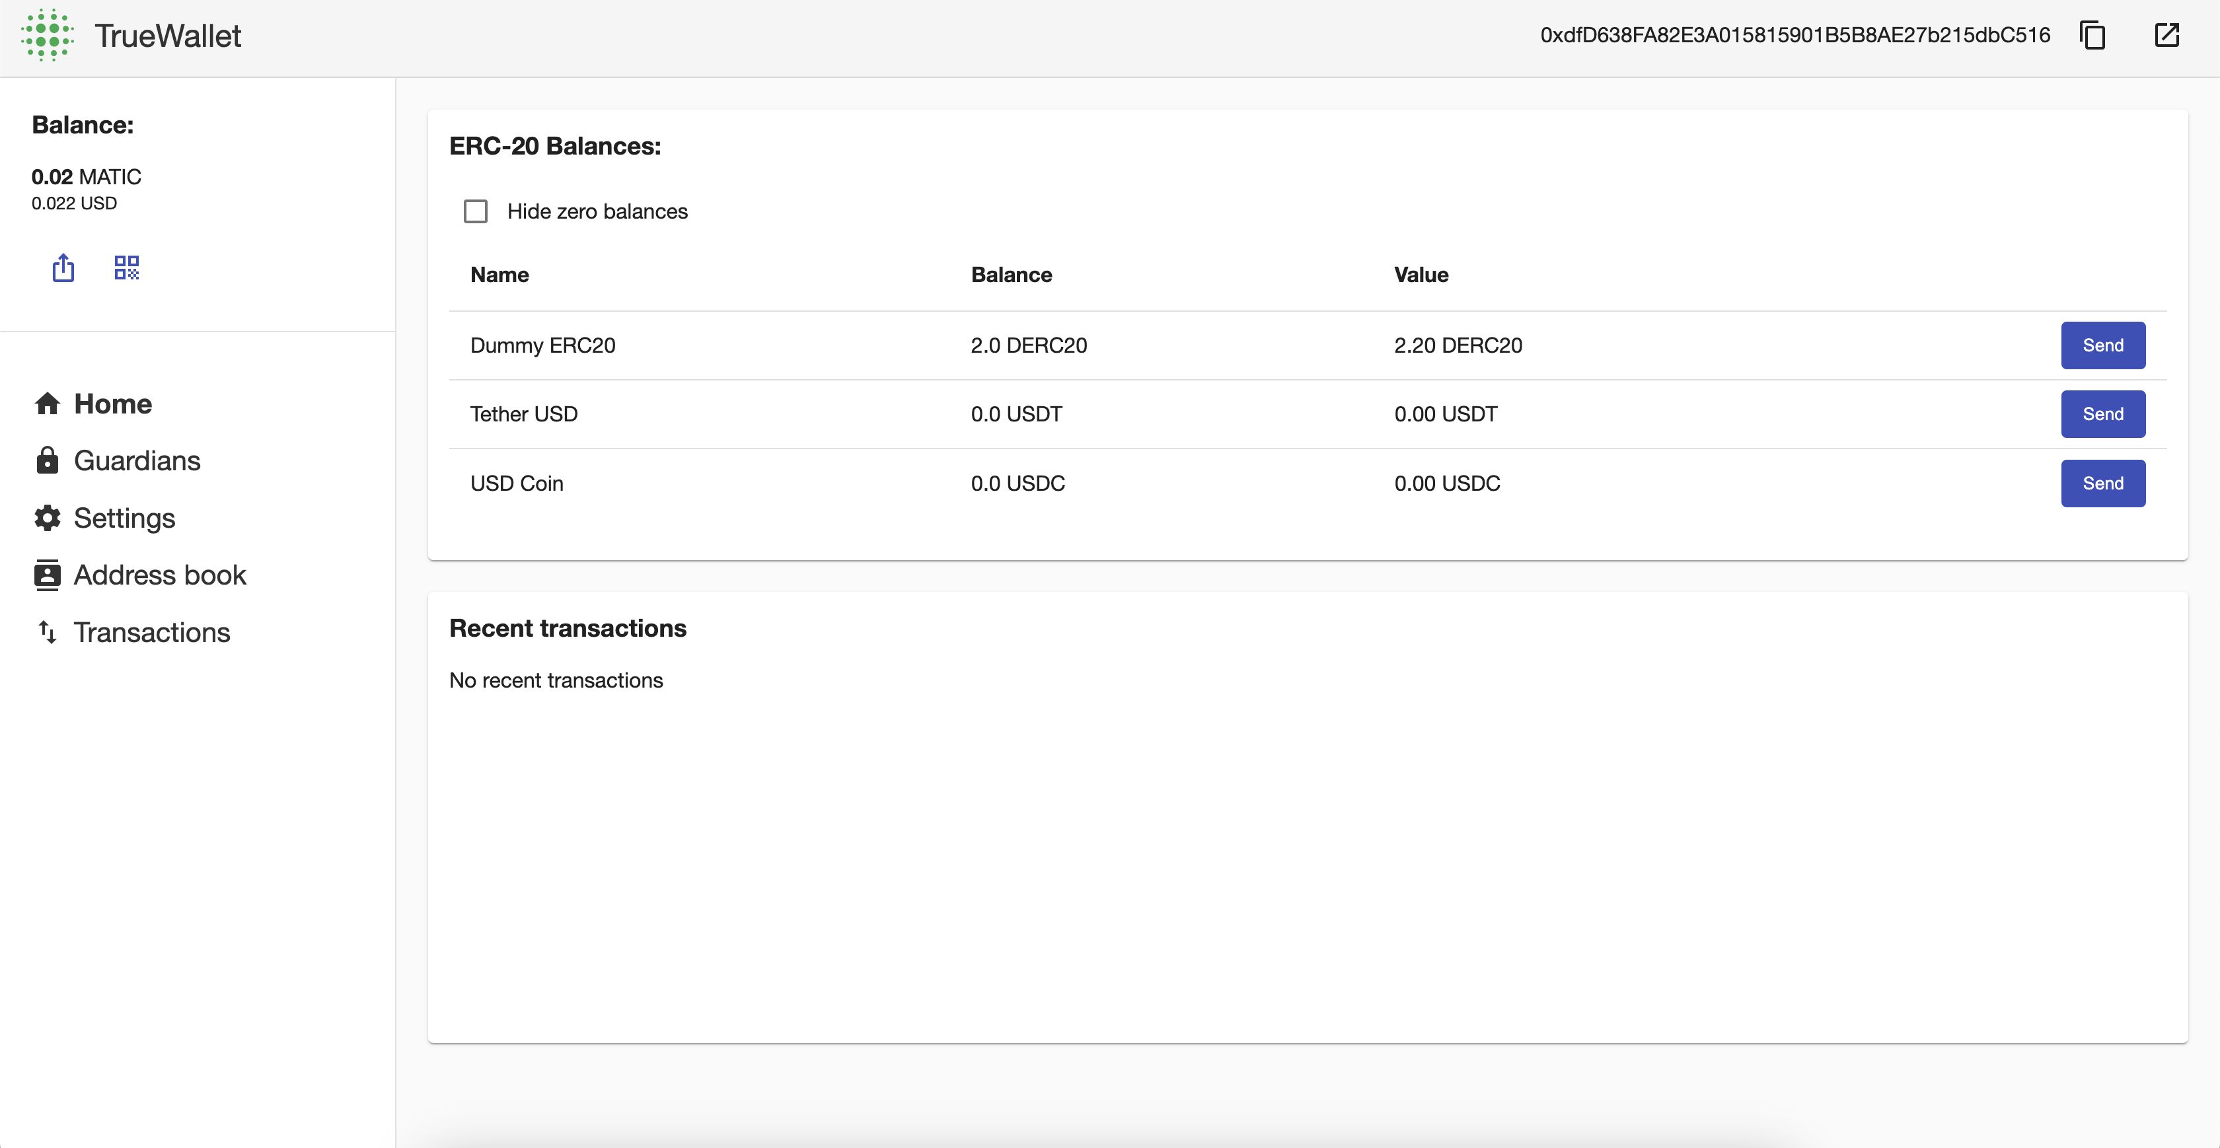Click the 0.00 USDC value cell
Image resolution: width=2220 pixels, height=1148 pixels.
(x=1448, y=484)
